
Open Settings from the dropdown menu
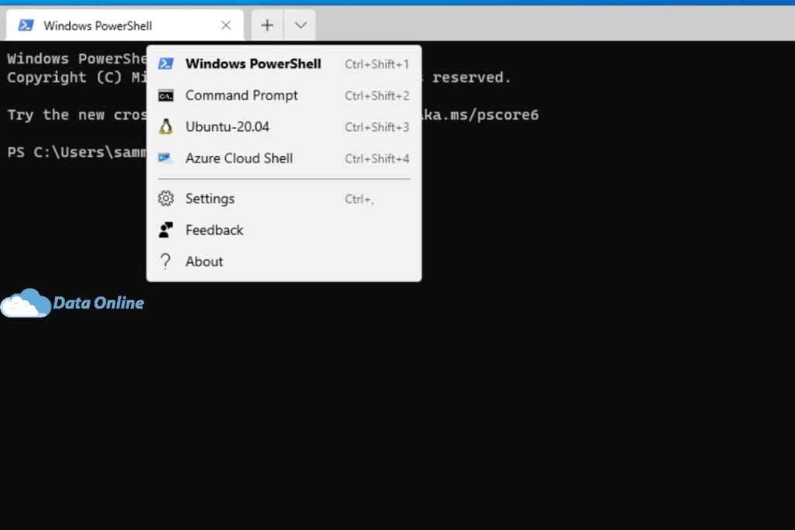click(284, 199)
